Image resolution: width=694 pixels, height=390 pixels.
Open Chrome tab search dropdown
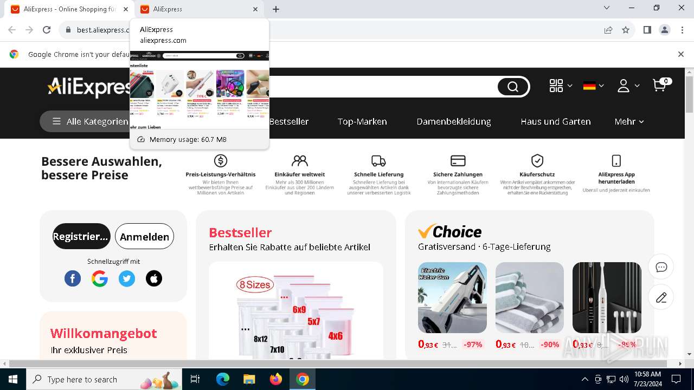(x=607, y=8)
